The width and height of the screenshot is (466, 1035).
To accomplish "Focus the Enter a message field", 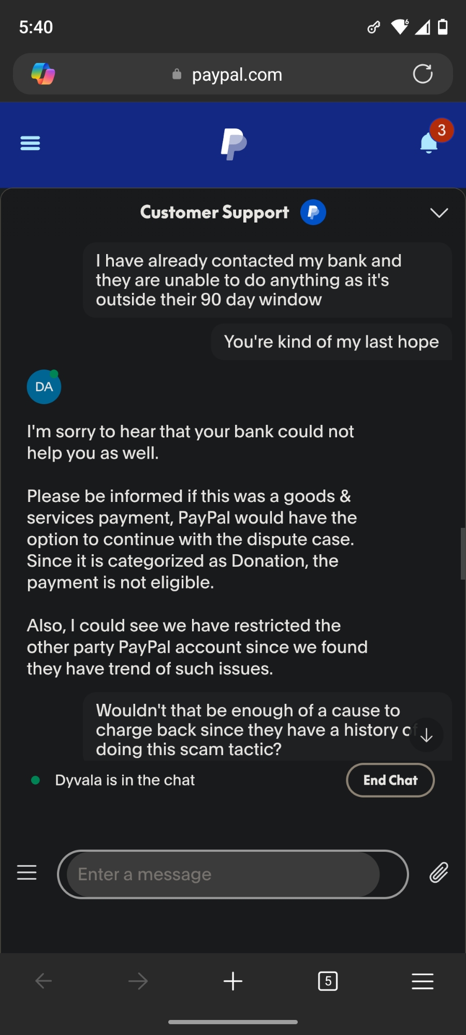I will coord(223,874).
